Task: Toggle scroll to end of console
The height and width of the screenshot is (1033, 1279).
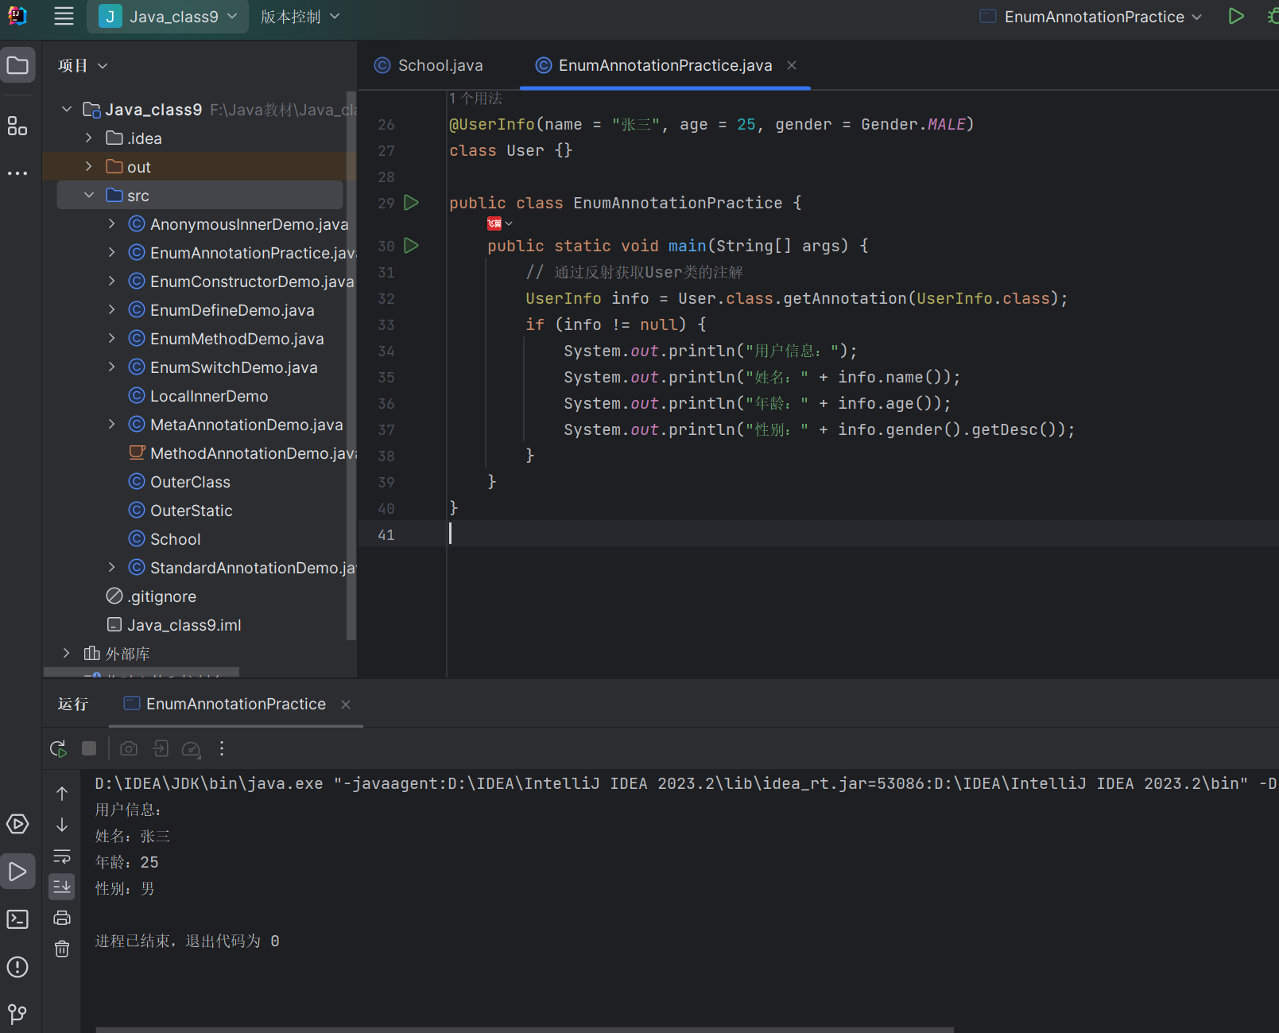Action: click(62, 886)
